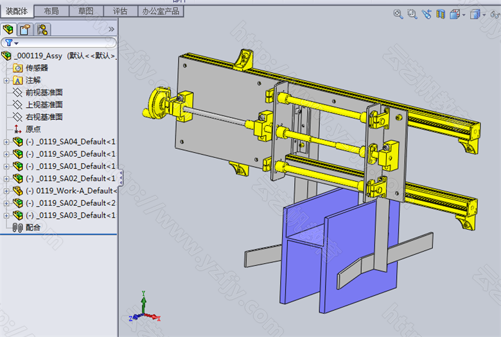
Task: Expand the 注解 annotations folder
Action: click(x=6, y=80)
